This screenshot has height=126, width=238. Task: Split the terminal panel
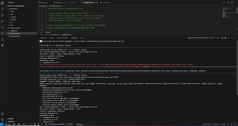coord(222,38)
